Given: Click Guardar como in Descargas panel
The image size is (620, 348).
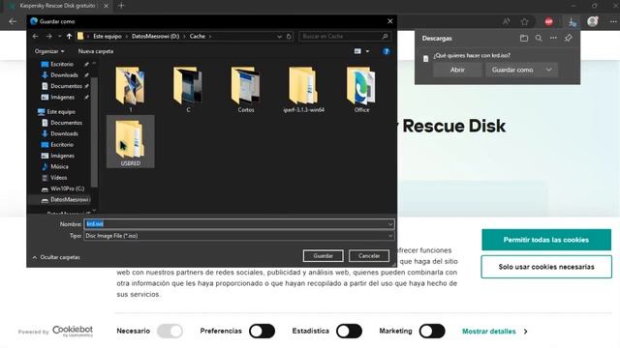Looking at the screenshot, I should tap(512, 70).
